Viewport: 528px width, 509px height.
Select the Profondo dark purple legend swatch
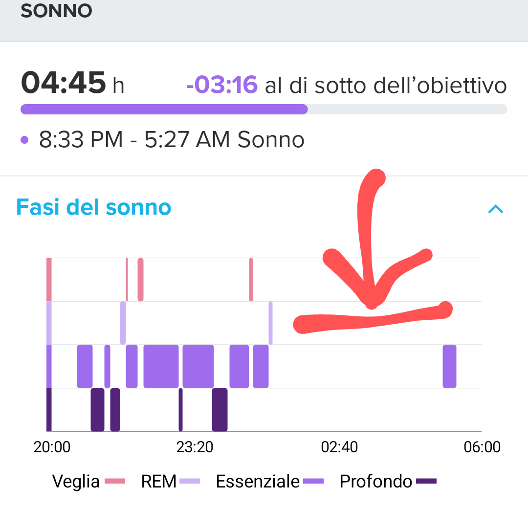(426, 481)
